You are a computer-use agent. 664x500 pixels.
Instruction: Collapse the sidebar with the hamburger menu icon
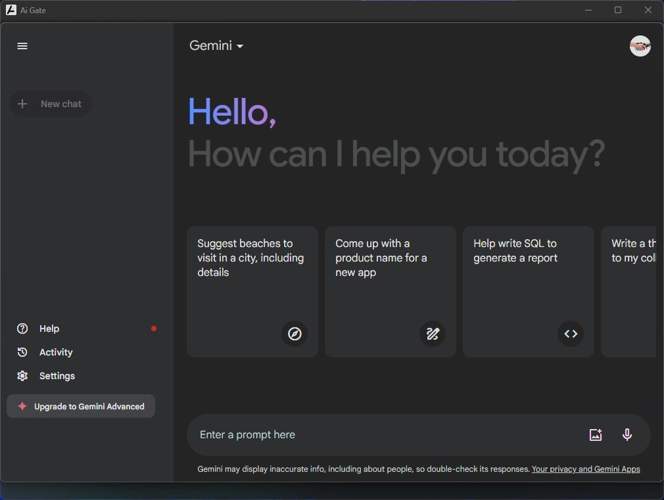(x=22, y=46)
